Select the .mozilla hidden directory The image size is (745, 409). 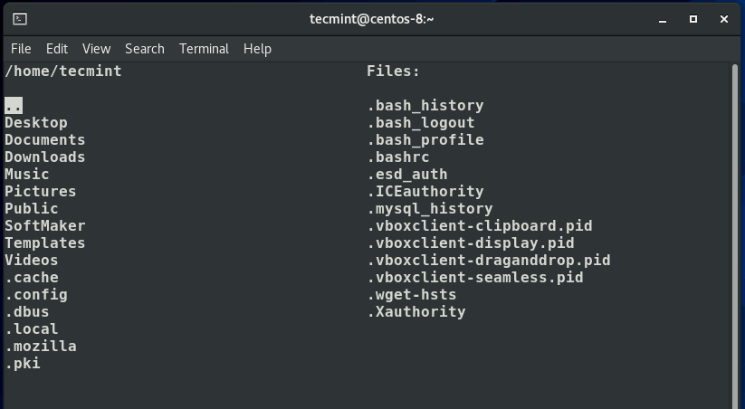pos(41,347)
